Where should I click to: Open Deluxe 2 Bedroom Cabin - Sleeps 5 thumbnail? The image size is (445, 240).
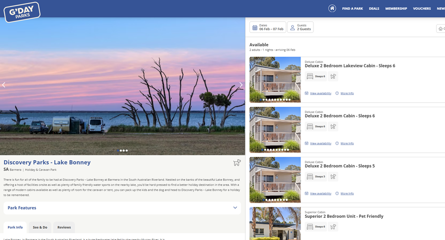pos(275,180)
